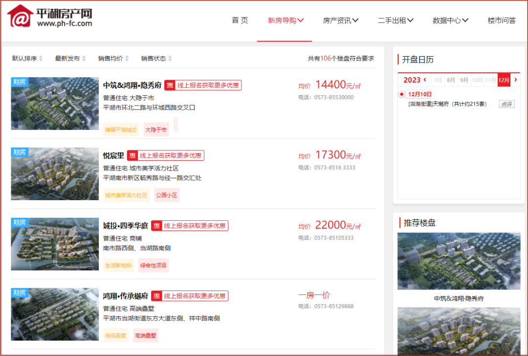Expand the 二手出租 dropdown menu
528x356 pixels.
point(396,21)
